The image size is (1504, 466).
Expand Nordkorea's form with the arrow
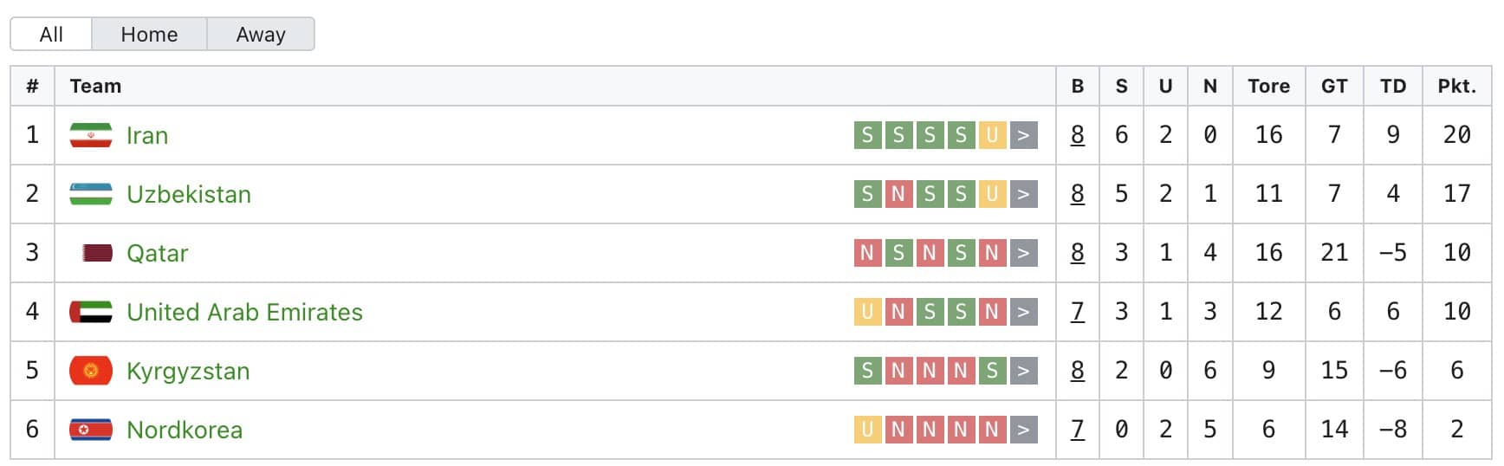1023,430
